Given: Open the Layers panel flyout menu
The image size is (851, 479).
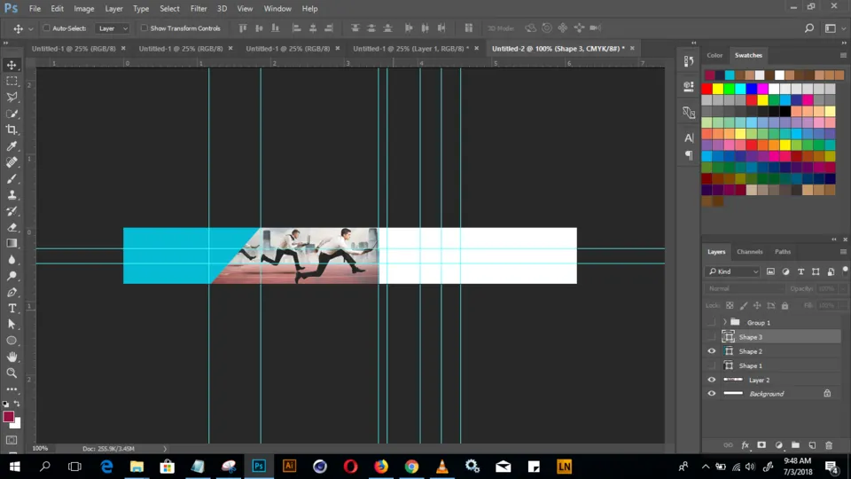Looking at the screenshot, I should pyautogui.click(x=843, y=252).
